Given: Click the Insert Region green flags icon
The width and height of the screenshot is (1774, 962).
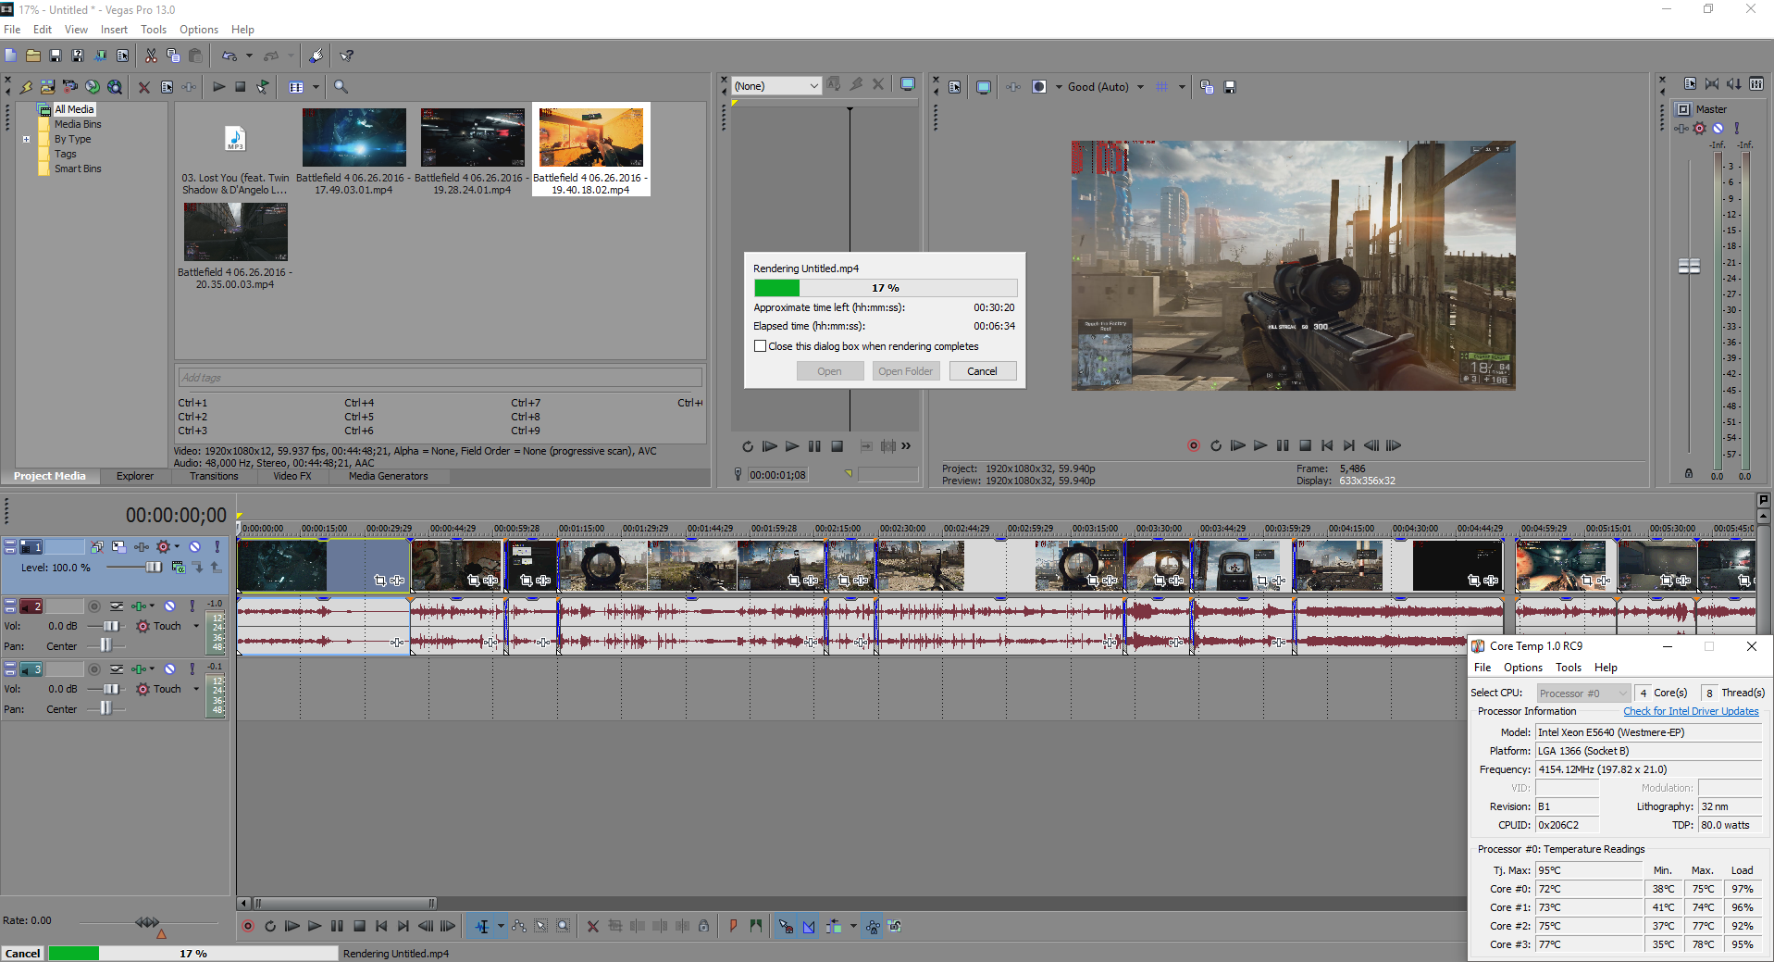Looking at the screenshot, I should [x=756, y=926].
